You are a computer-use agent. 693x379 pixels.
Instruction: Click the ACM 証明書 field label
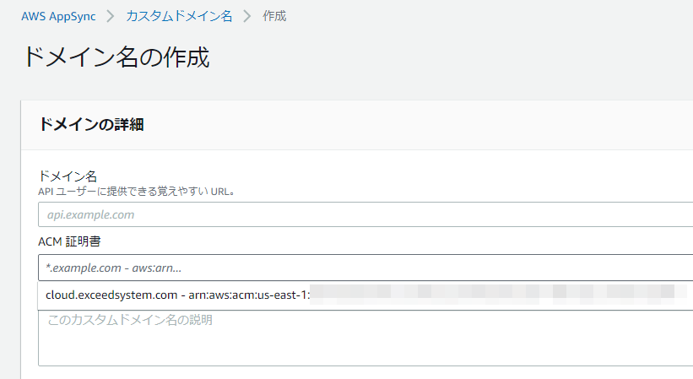pyautogui.click(x=69, y=241)
